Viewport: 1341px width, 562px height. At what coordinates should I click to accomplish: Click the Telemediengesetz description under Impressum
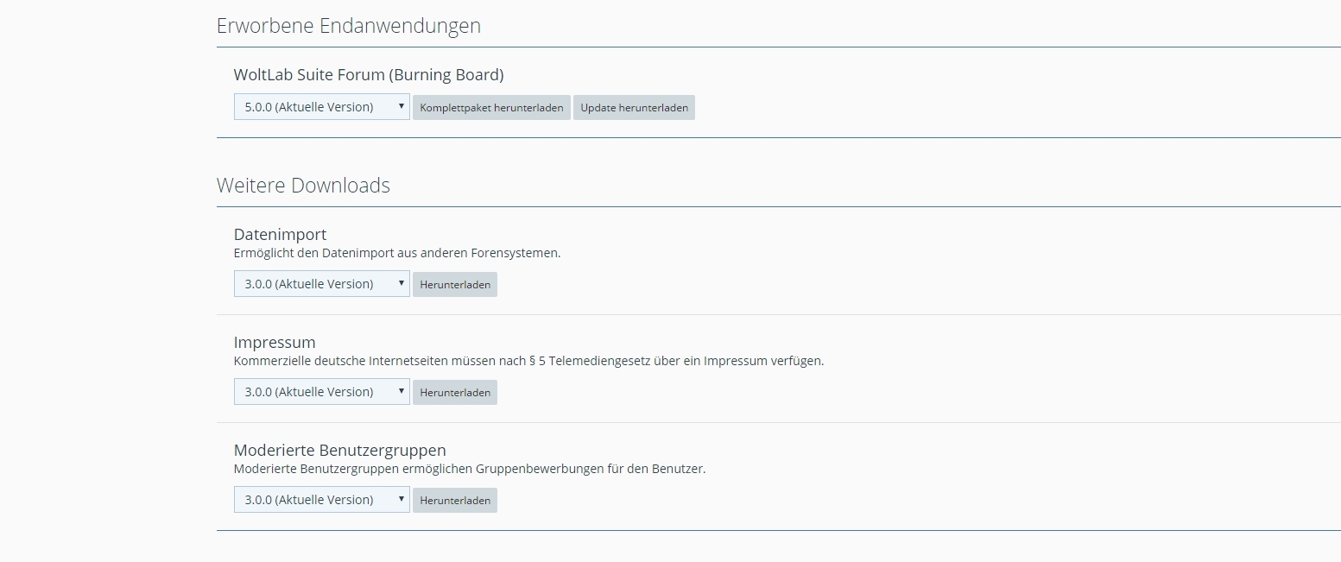(x=528, y=361)
